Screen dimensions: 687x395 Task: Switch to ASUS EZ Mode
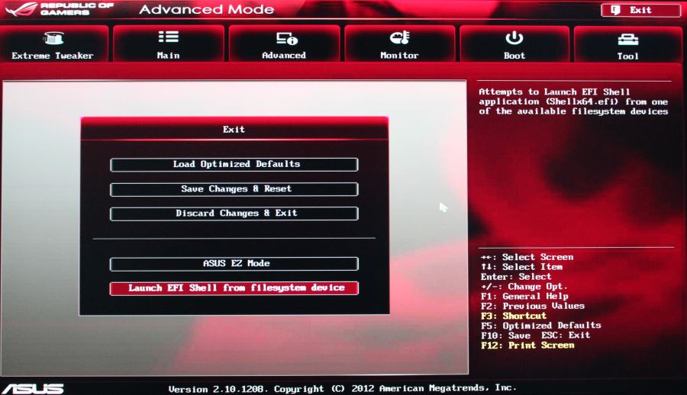[x=234, y=264]
